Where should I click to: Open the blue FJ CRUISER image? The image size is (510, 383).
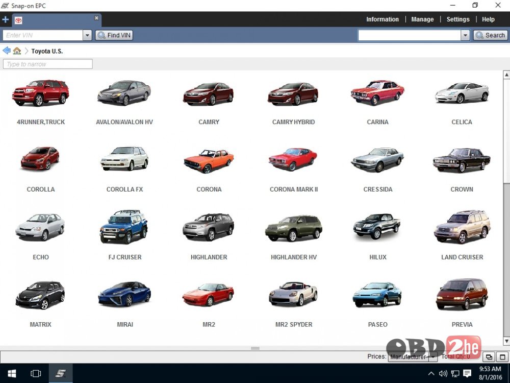124,227
